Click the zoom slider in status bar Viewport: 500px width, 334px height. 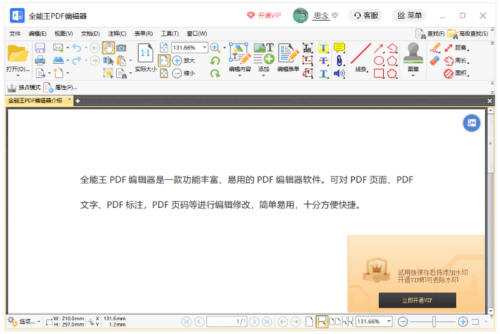point(434,322)
